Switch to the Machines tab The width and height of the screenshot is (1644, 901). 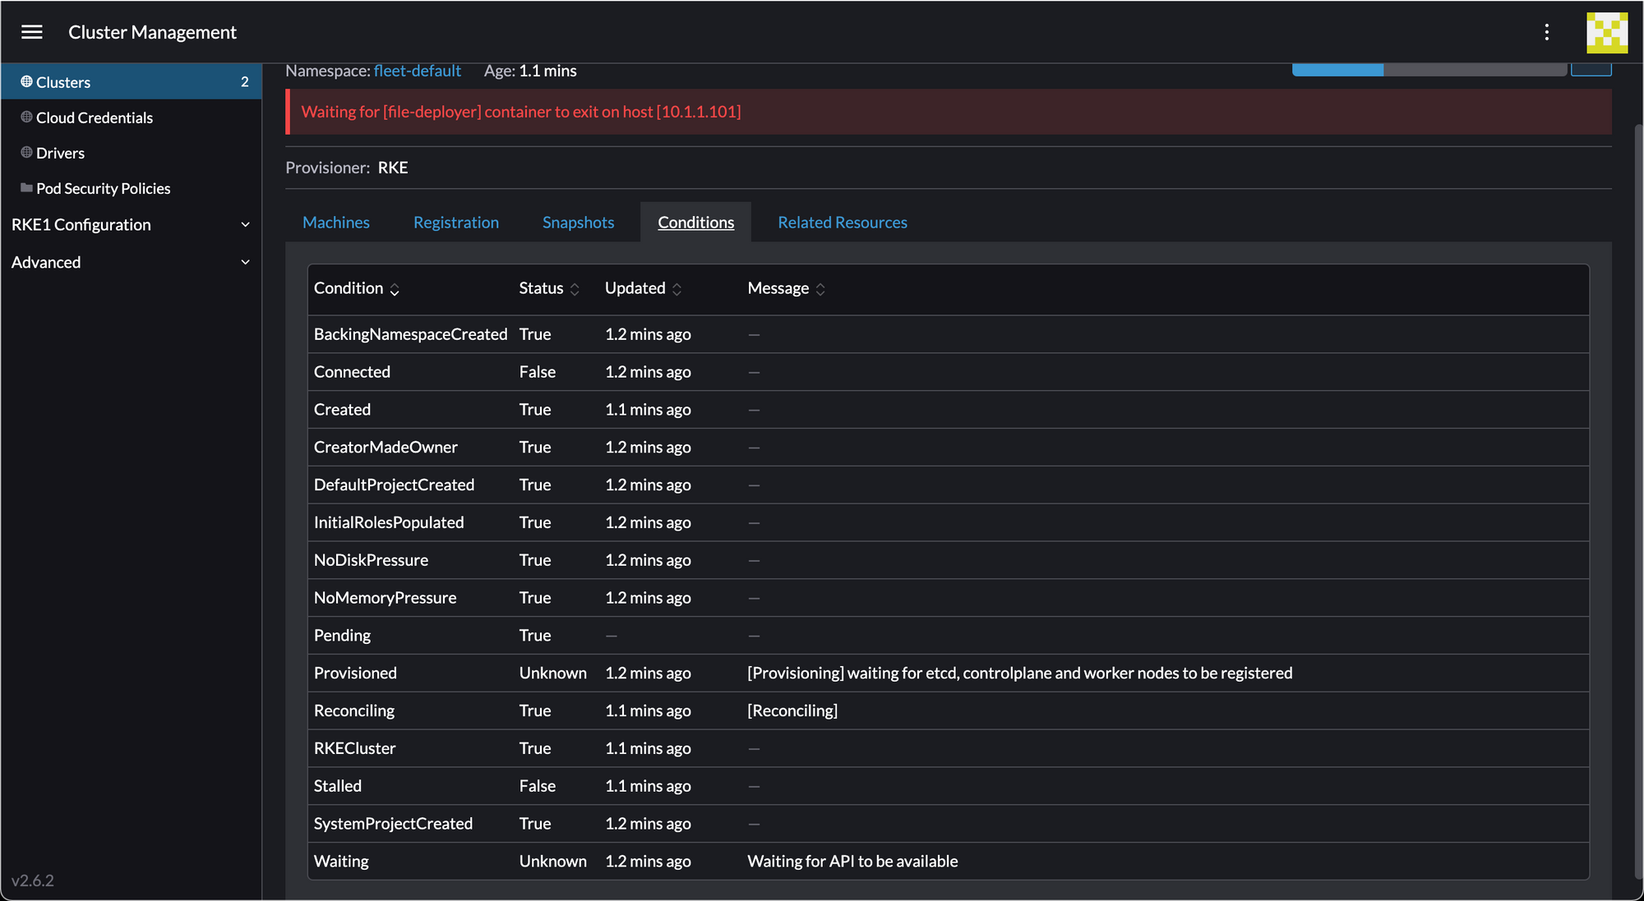tap(335, 223)
